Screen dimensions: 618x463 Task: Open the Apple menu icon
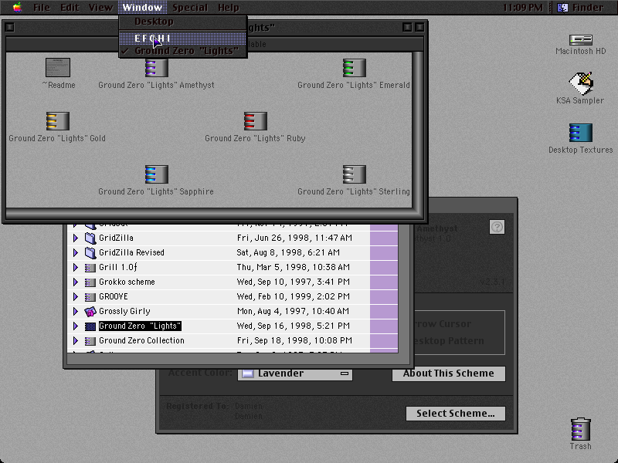(x=17, y=7)
